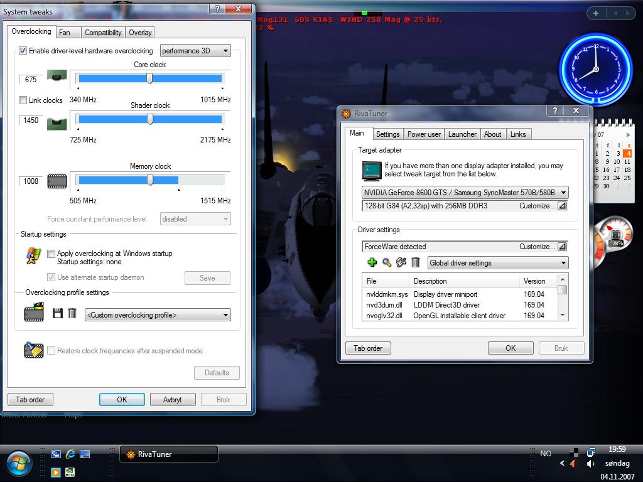Image resolution: width=643 pixels, height=482 pixels.
Task: Click the driver file list scrollbar
Action: (563, 297)
